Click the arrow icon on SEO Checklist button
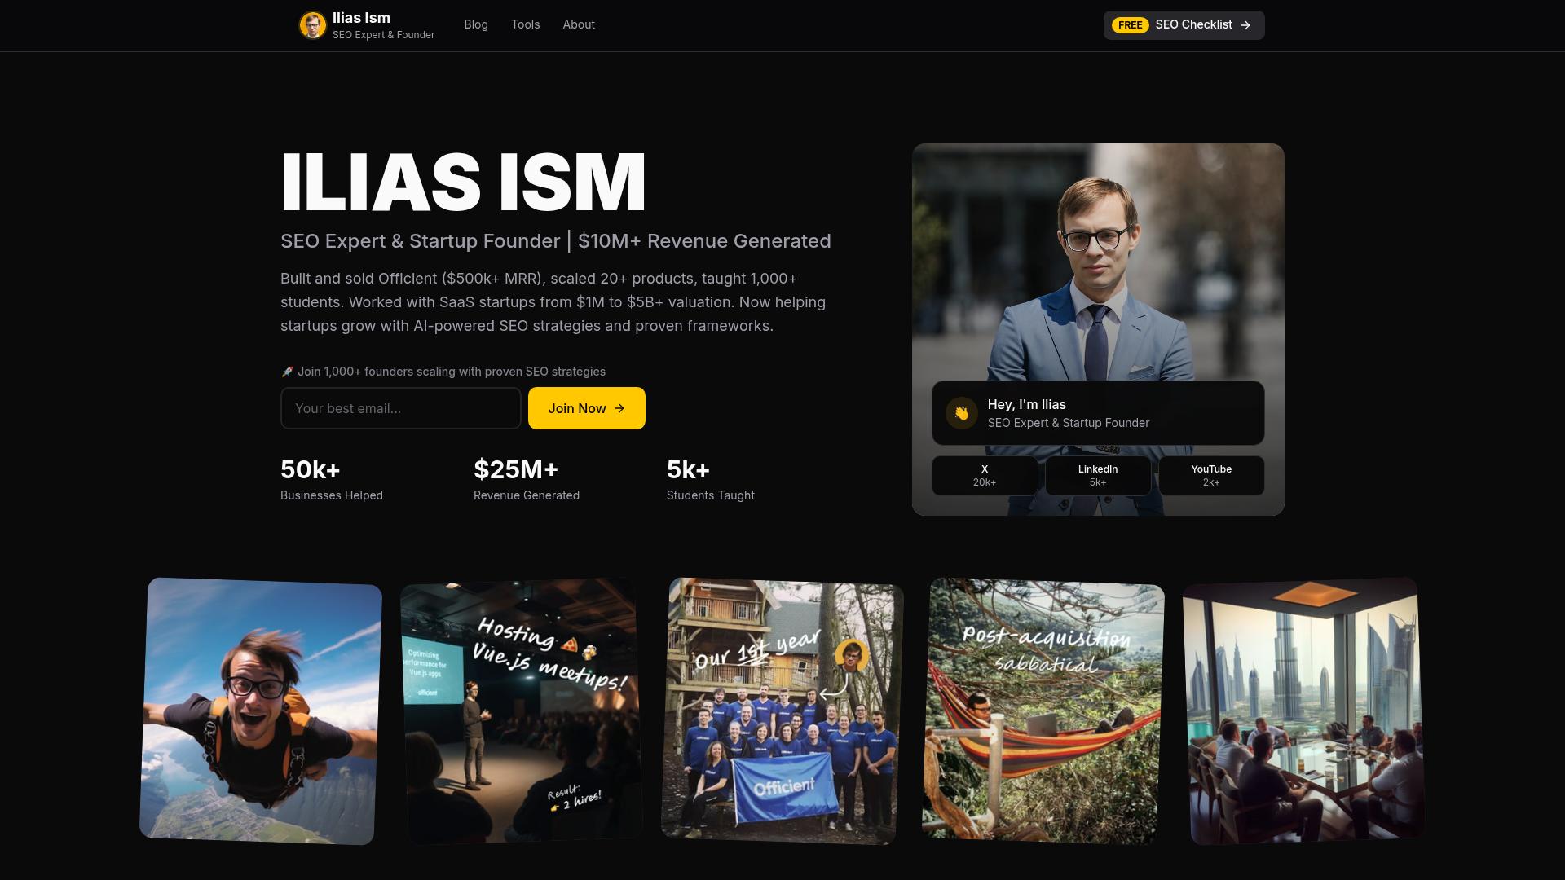 coord(1245,24)
